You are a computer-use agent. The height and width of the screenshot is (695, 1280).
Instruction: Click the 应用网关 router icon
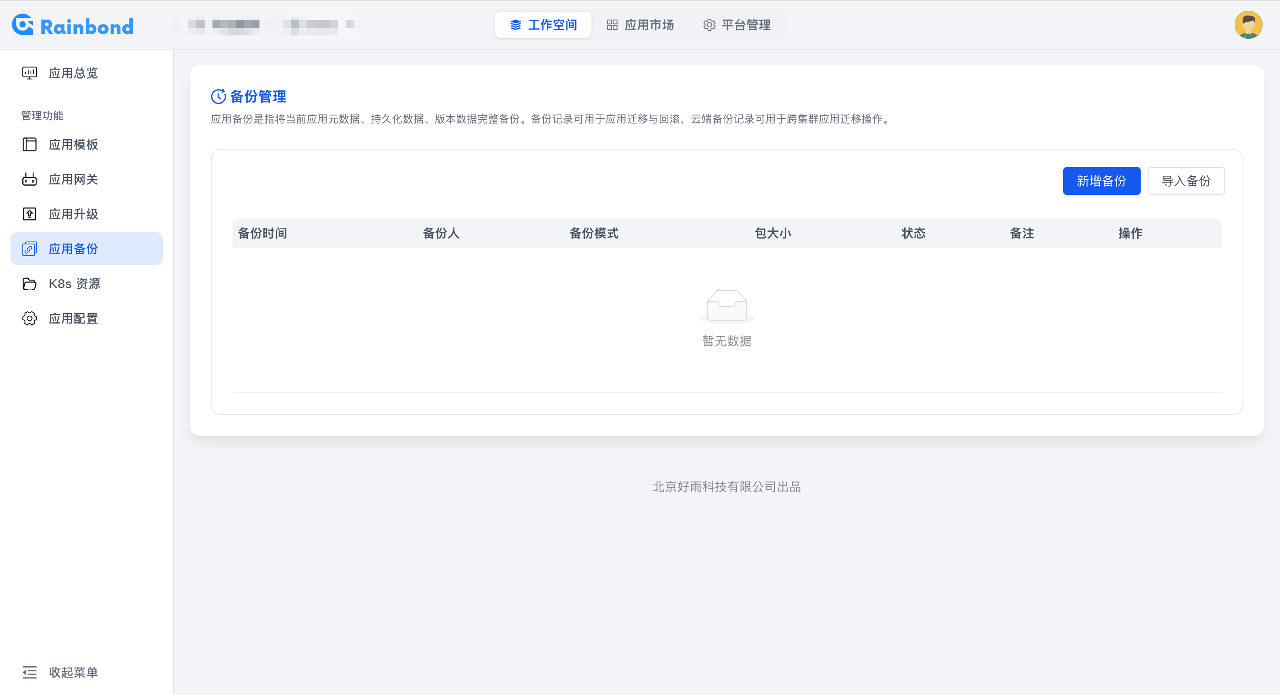coord(29,179)
